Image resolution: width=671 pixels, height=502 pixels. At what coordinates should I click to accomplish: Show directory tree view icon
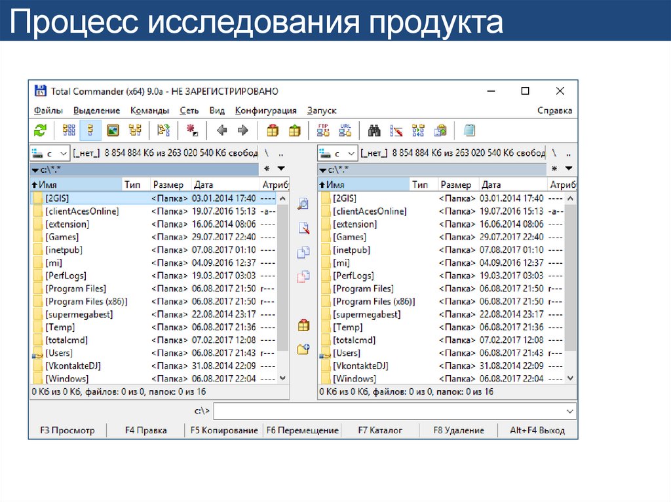(x=135, y=130)
